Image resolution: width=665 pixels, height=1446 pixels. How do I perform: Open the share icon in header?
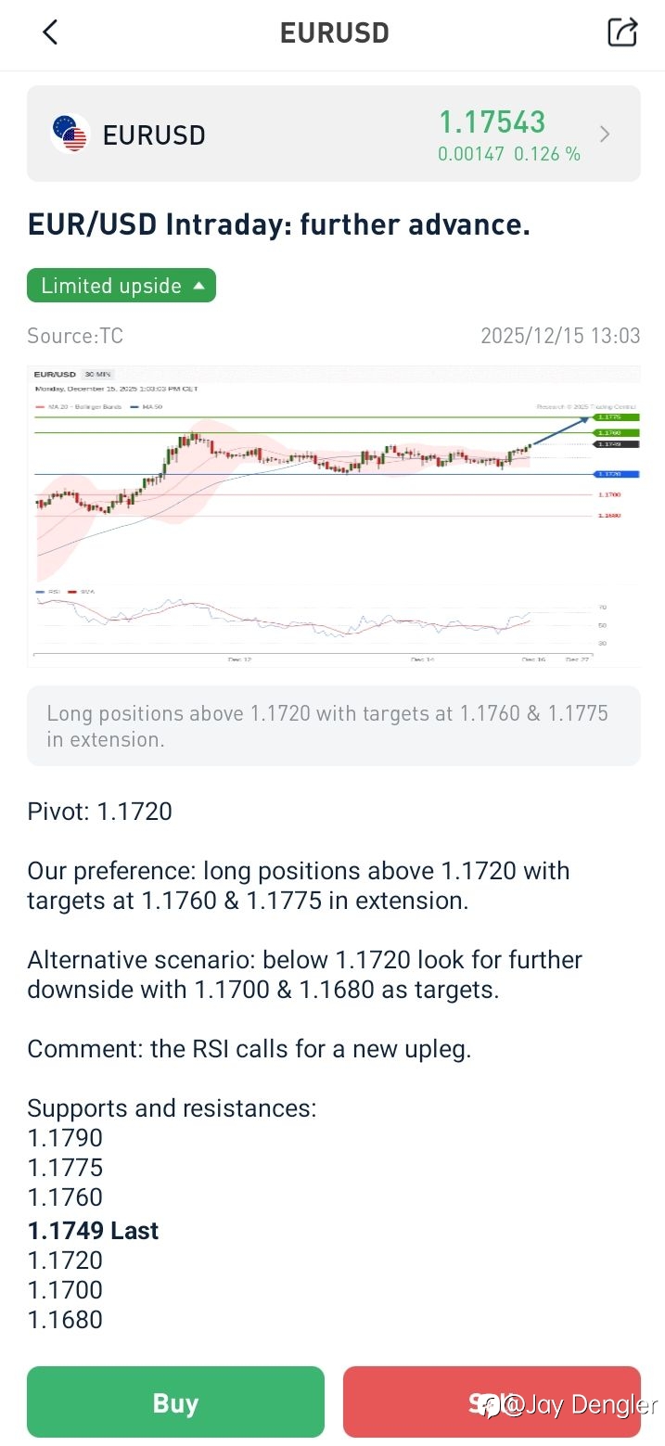tap(622, 32)
